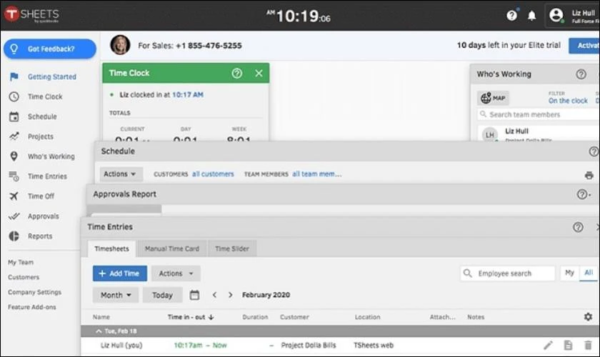
Task: Close the Time Clock panel
Action: coord(259,73)
